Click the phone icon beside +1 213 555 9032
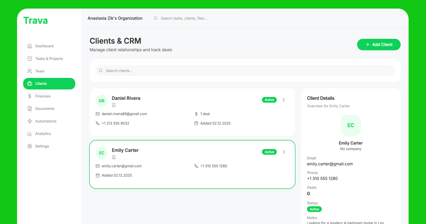The image size is (426, 224). pos(98,123)
